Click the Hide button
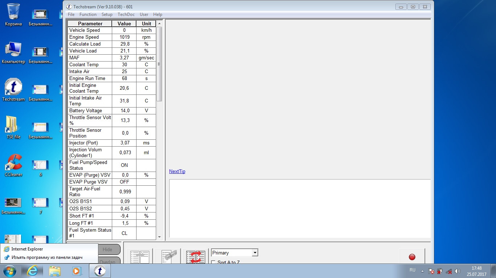Image resolution: width=496 pixels, height=278 pixels. (107, 249)
